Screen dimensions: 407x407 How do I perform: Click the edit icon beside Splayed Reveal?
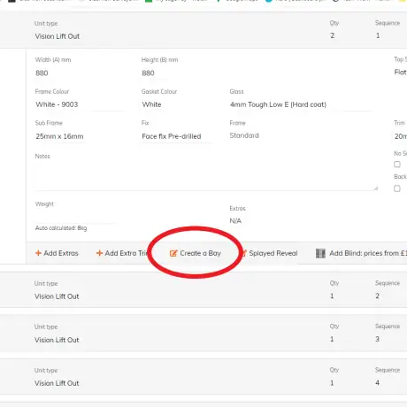pyautogui.click(x=244, y=253)
